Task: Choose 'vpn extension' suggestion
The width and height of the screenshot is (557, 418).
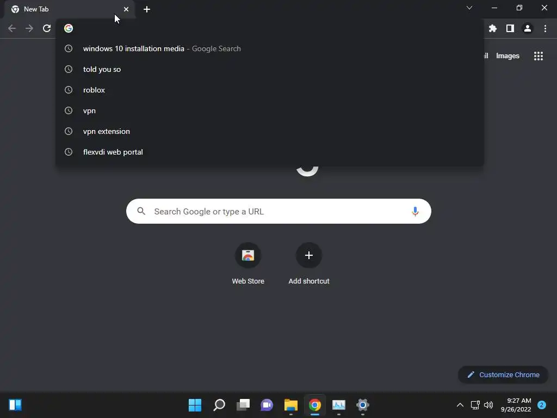Action: 270,131
